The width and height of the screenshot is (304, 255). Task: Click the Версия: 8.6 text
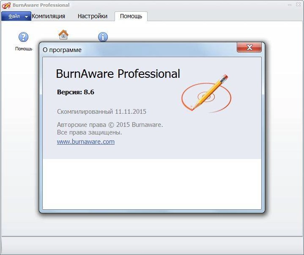tap(76, 92)
